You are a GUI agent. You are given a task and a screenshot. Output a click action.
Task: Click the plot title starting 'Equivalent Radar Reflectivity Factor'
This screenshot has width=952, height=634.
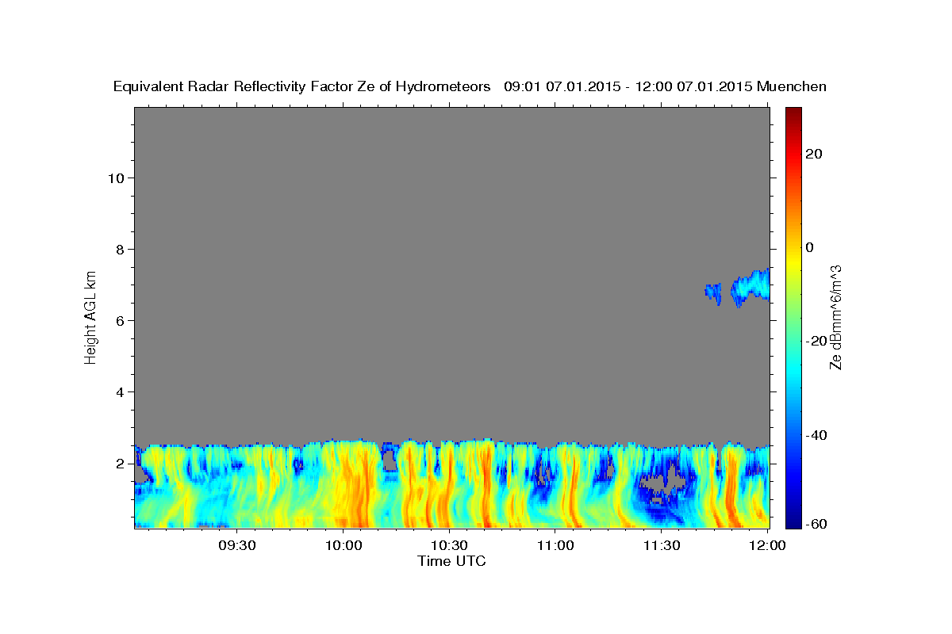(470, 87)
